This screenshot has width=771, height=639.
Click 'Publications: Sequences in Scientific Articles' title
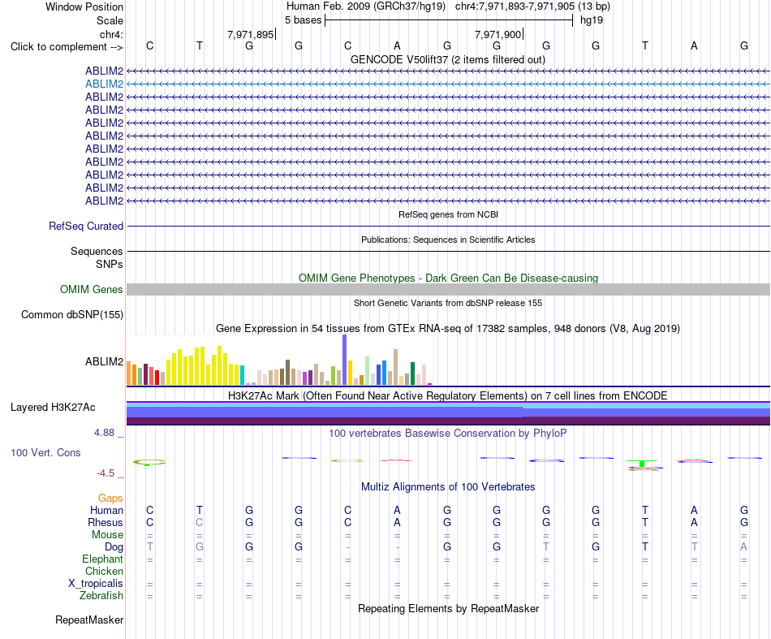448,240
